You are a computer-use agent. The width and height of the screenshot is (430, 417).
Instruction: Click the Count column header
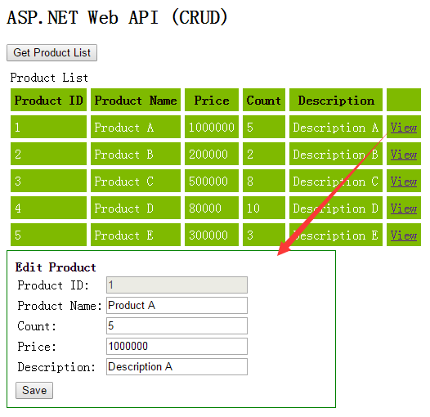click(264, 100)
